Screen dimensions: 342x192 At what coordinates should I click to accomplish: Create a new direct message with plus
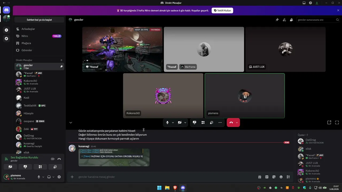click(x=61, y=60)
